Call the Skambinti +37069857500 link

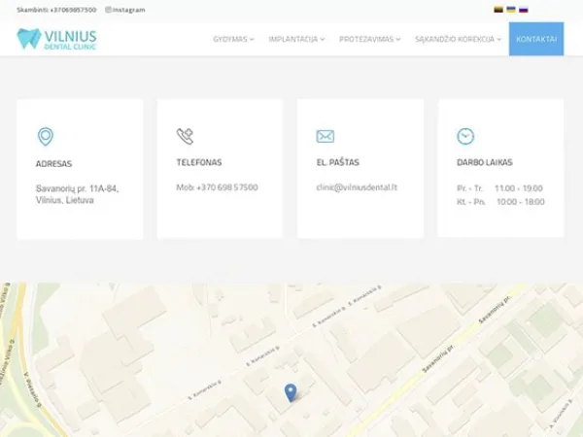pos(56,10)
